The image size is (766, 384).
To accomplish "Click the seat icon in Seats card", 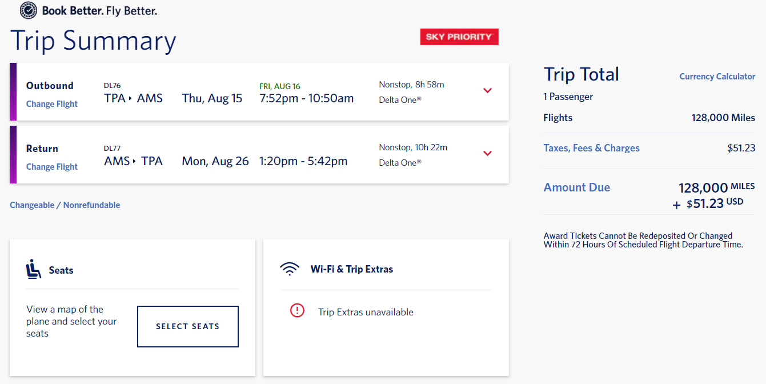I will pos(34,269).
